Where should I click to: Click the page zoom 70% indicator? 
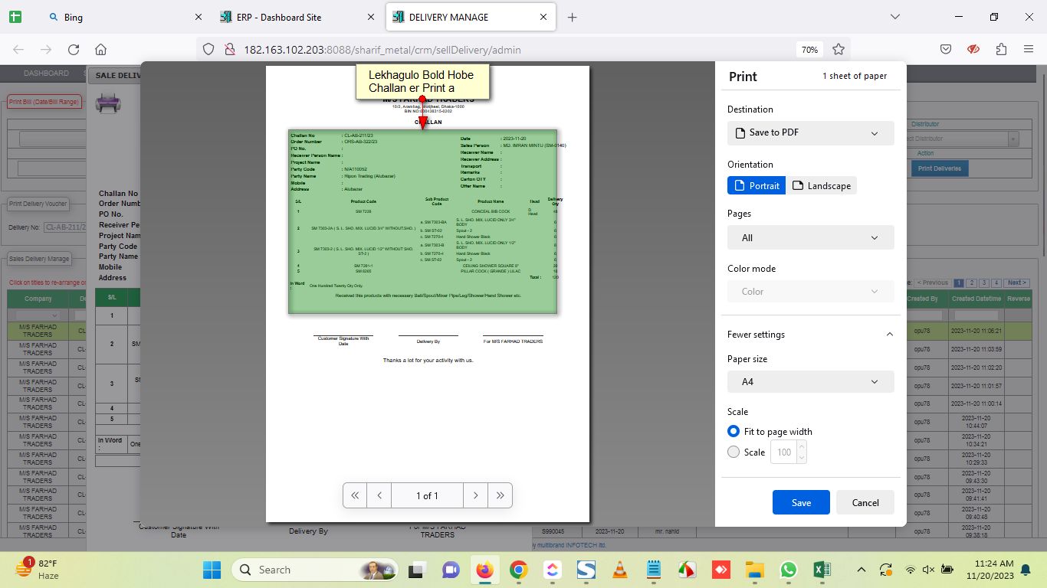(810, 50)
